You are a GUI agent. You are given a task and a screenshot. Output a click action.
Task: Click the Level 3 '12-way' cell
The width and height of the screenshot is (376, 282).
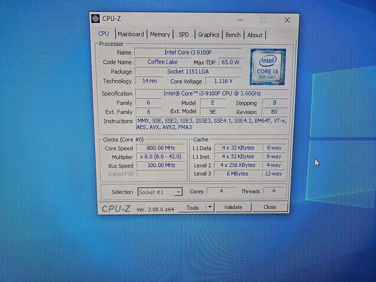(273, 174)
